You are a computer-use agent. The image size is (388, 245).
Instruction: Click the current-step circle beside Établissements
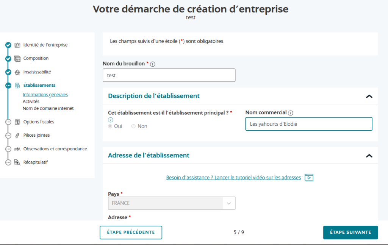[8, 86]
